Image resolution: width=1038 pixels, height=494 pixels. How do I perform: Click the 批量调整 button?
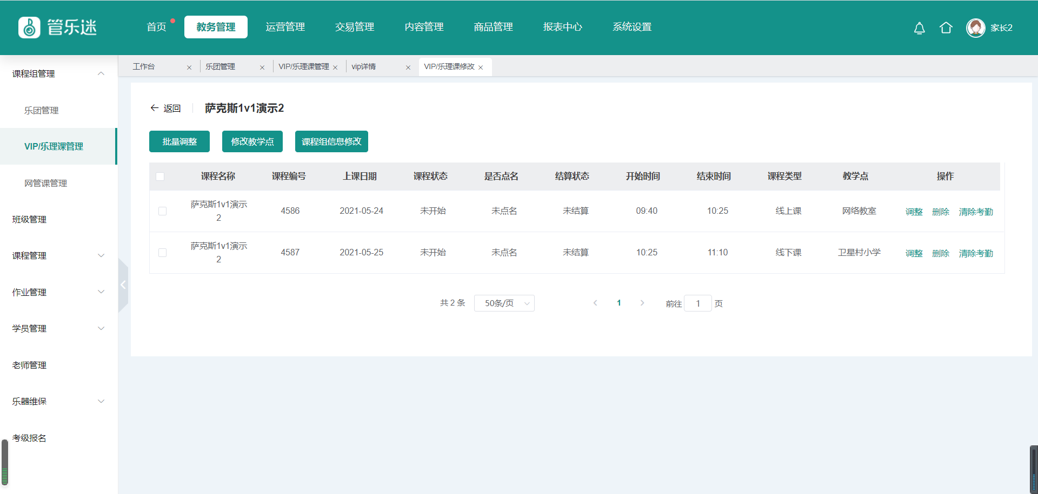(x=179, y=141)
